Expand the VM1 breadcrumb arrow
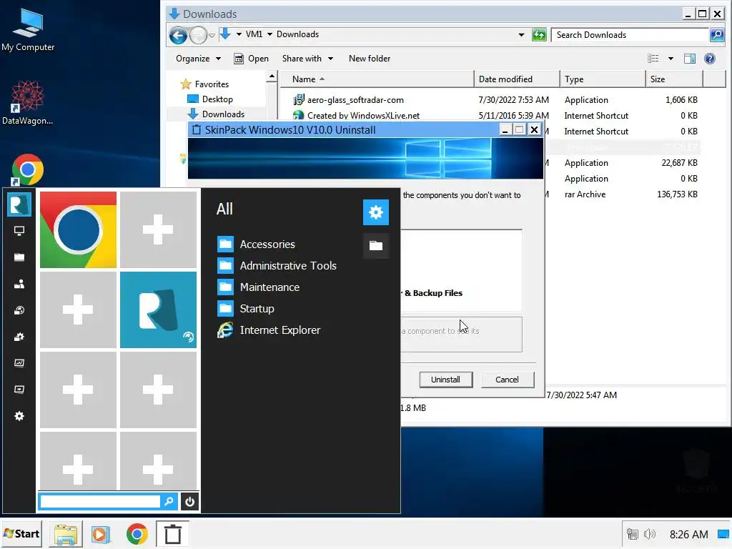The image size is (732, 549). (x=269, y=34)
